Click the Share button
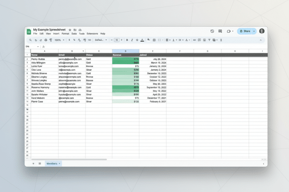The height and width of the screenshot is (192, 289). [x=244, y=31]
